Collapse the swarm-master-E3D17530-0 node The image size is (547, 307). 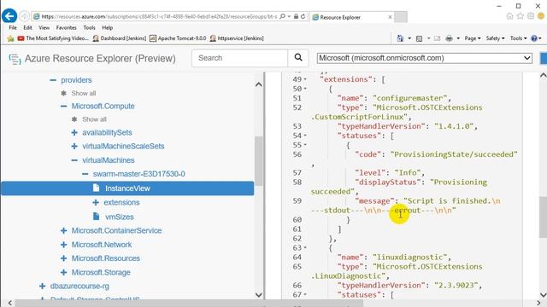tap(85, 174)
